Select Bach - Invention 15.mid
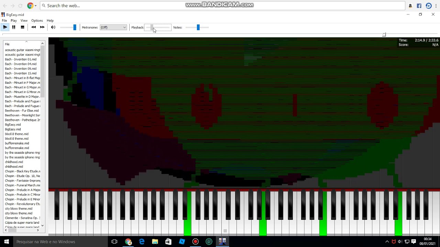Image resolution: width=440 pixels, height=247 pixels. (21, 73)
